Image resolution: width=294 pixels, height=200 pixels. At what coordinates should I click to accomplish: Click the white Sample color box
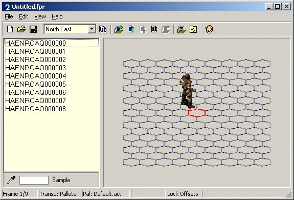pos(34,180)
